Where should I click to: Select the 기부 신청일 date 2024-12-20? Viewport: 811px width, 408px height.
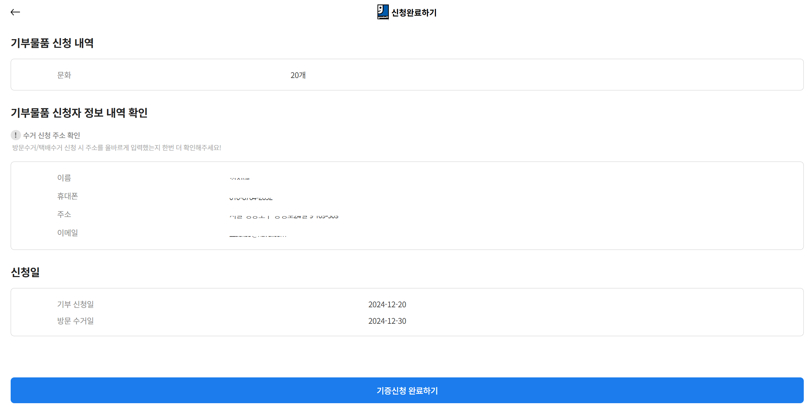[x=387, y=305]
